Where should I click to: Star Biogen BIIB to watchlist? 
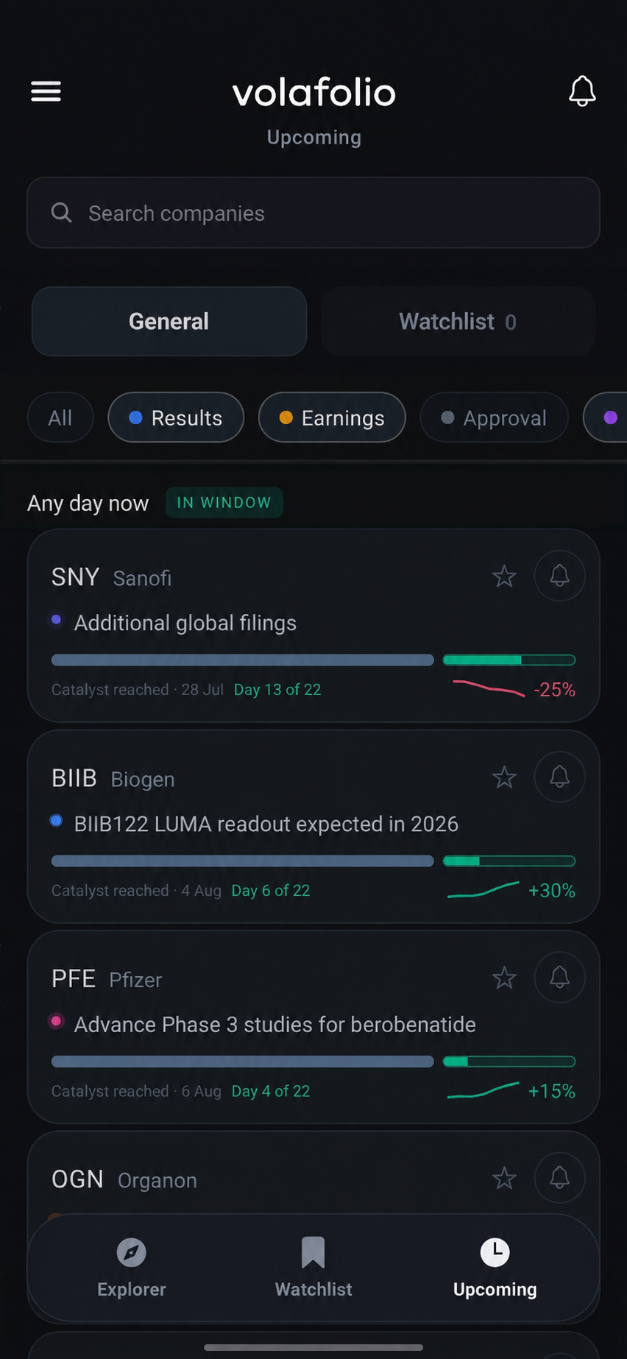pyautogui.click(x=504, y=777)
